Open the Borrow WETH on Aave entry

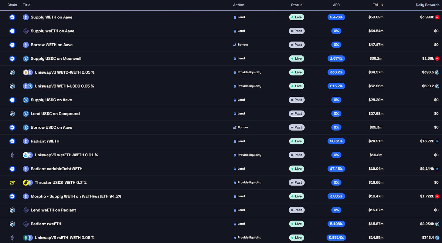[x=221, y=45]
